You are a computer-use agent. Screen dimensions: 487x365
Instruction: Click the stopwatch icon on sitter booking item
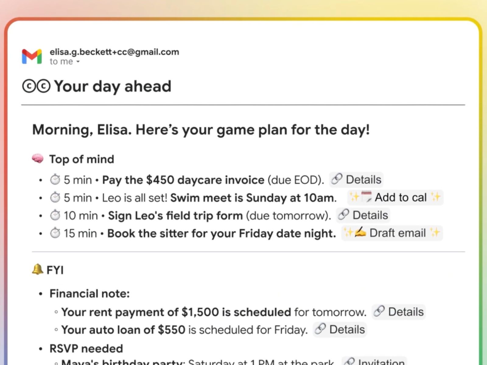pyautogui.click(x=55, y=233)
